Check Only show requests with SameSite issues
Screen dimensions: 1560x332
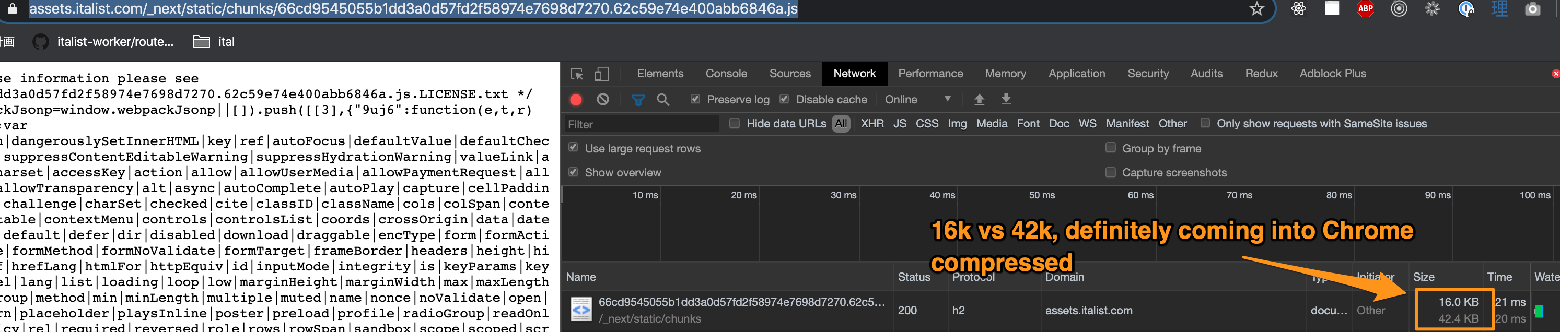pos(1205,123)
